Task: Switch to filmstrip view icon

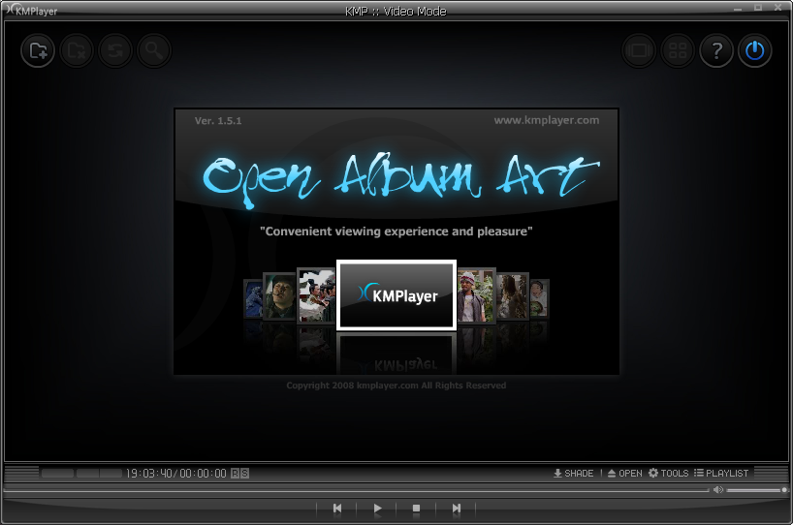Action: click(x=639, y=50)
